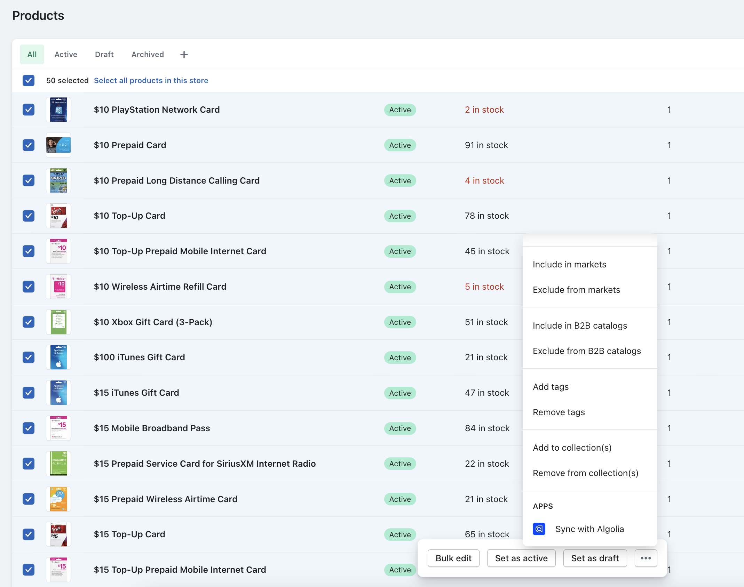Deselect the $15 Prepaid Wireless Airtime Card checkbox
744x587 pixels.
pos(29,499)
